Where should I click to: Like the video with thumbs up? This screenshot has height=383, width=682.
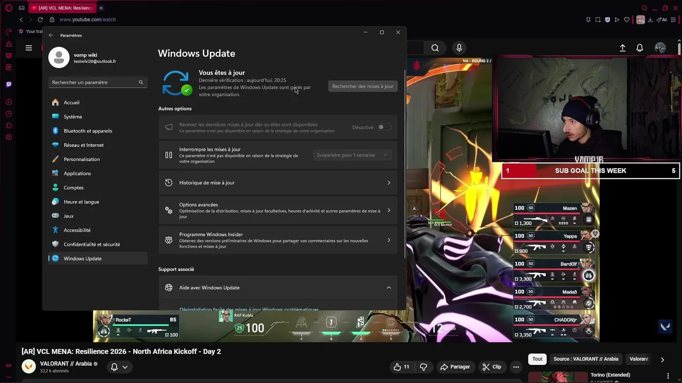pyautogui.click(x=402, y=367)
